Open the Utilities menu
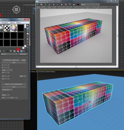124x130 pixels. tap(18, 23)
